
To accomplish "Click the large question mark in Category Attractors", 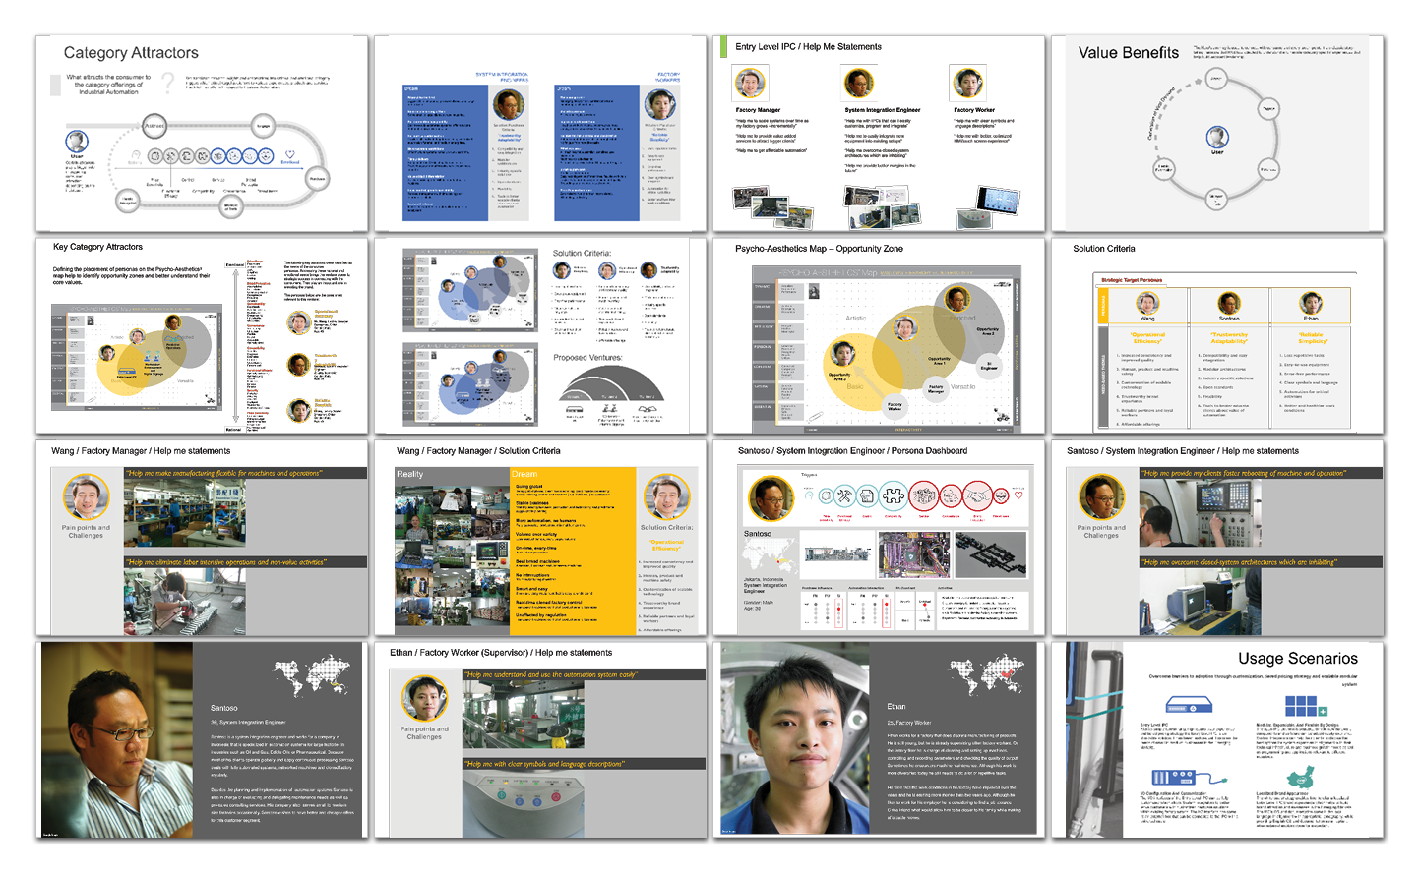I will 167,83.
